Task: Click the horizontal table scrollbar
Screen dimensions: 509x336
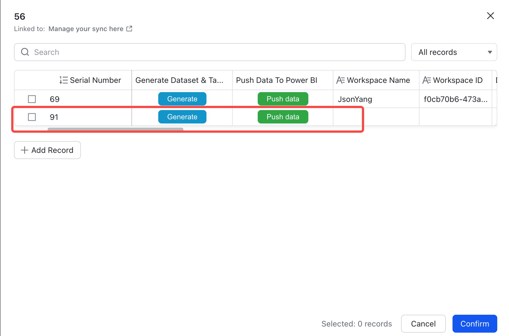Action: (x=115, y=129)
